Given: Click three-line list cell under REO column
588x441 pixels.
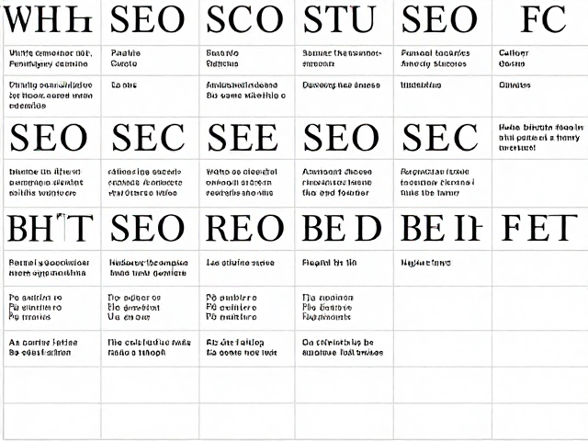Looking at the screenshot, I should [247, 309].
